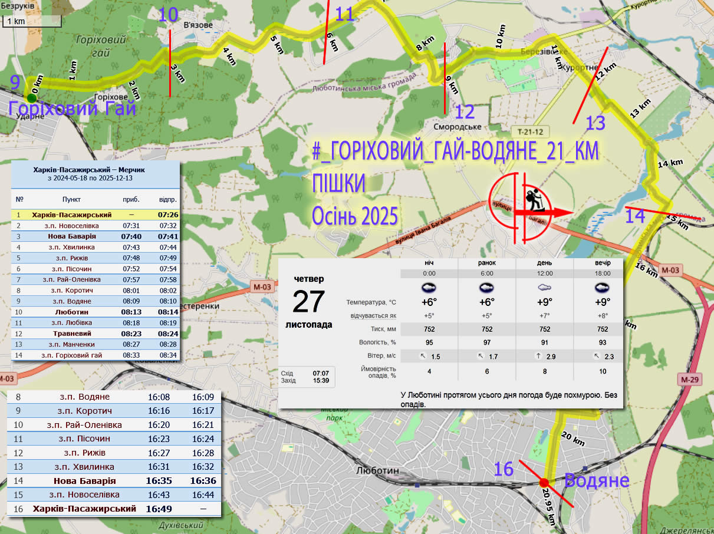The height and width of the screenshot is (534, 714).
Task: Click the purple Горіховий Гай start label
Action: 72,110
